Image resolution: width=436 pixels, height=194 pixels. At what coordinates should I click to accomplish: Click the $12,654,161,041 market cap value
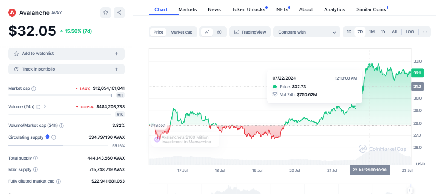click(109, 88)
